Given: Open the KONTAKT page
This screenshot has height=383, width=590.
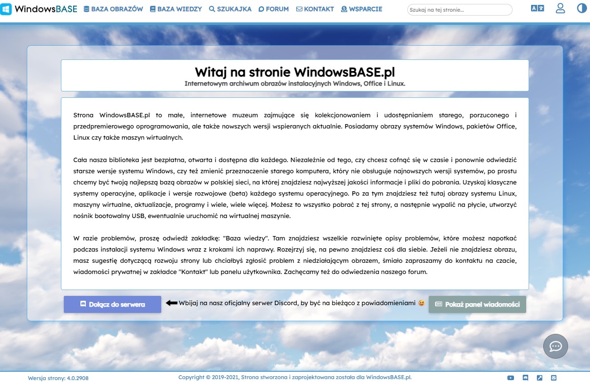Looking at the screenshot, I should (315, 9).
